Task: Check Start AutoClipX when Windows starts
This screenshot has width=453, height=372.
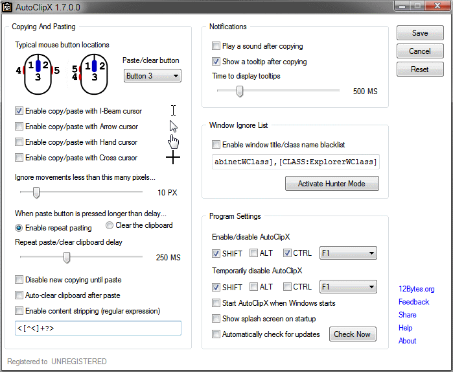Action: point(216,303)
